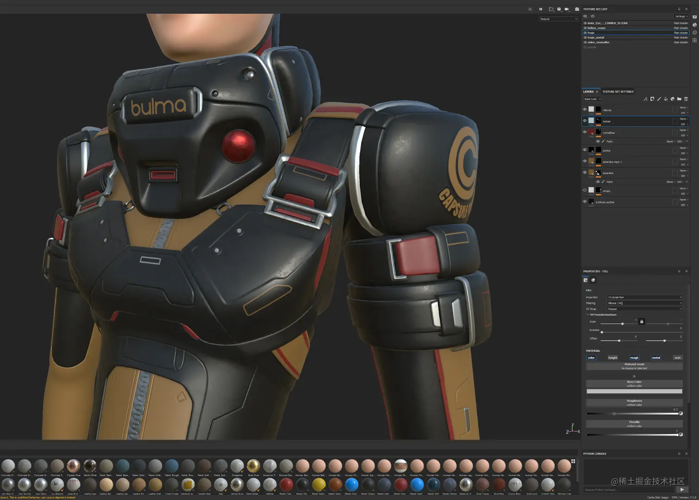This screenshot has height=500, width=699.
Task: Select the traje texture set
Action: coord(636,33)
